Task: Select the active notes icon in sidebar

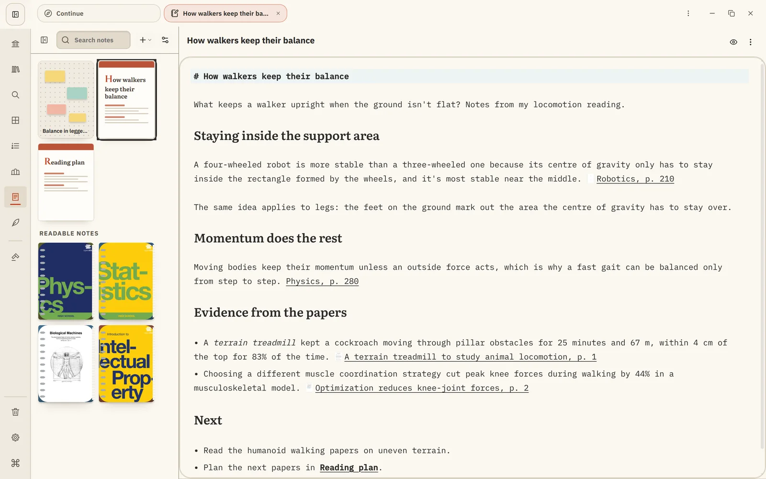Action: (15, 197)
